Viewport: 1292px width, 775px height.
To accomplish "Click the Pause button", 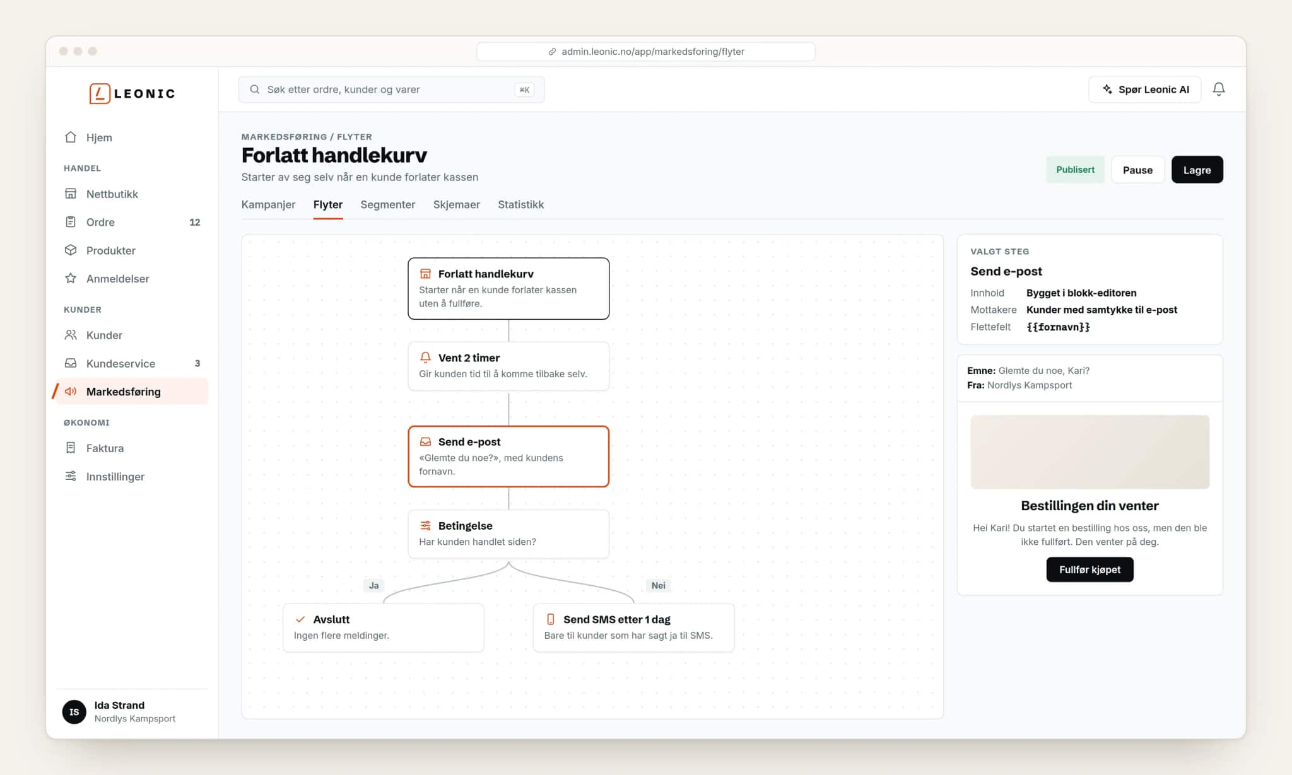I will (x=1137, y=170).
